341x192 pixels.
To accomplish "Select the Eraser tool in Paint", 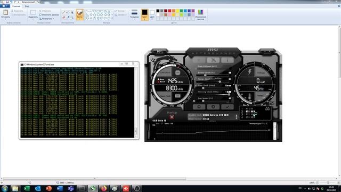I will [x=63, y=17].
